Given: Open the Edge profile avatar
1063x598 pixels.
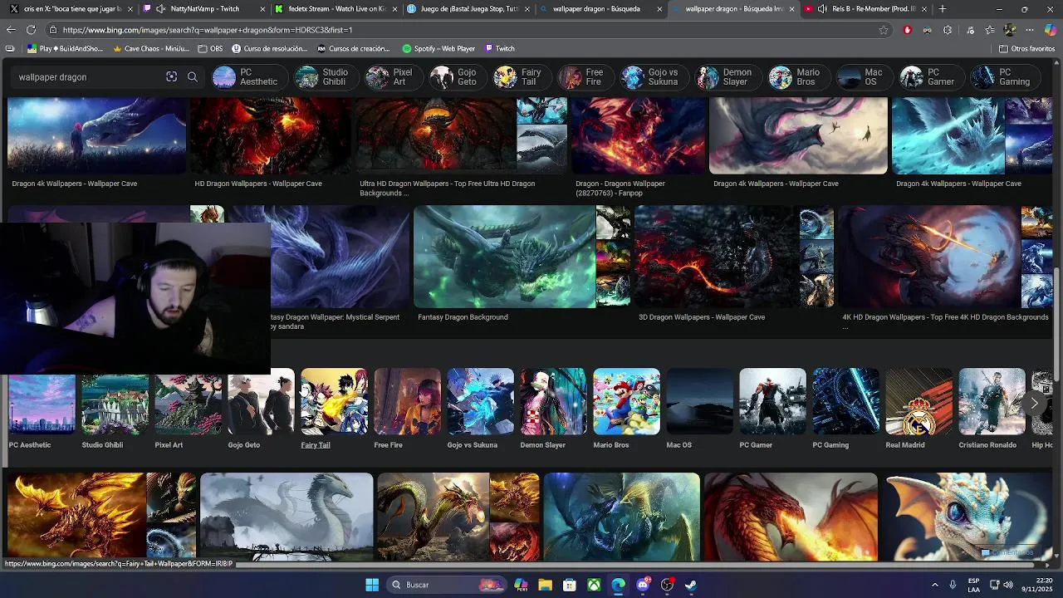Looking at the screenshot, I should (x=1010, y=30).
